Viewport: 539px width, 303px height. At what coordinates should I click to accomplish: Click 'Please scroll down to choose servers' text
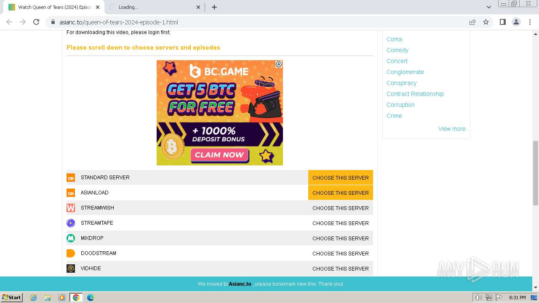coord(143,48)
